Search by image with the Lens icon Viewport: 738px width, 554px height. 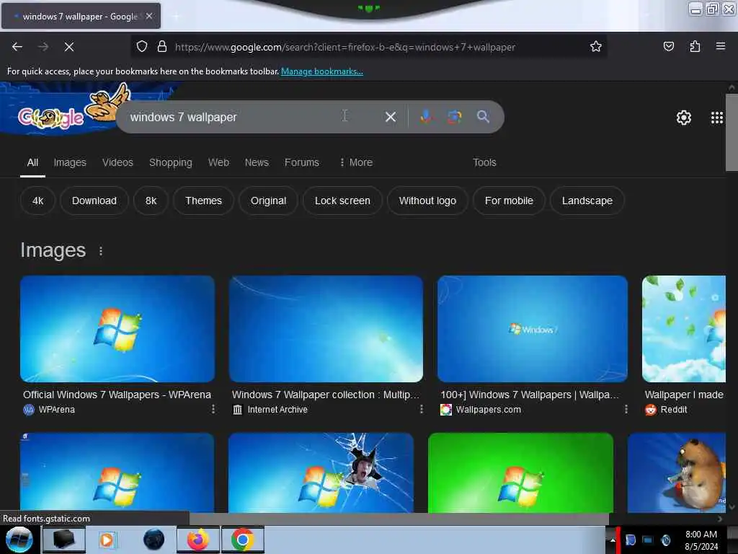point(454,116)
